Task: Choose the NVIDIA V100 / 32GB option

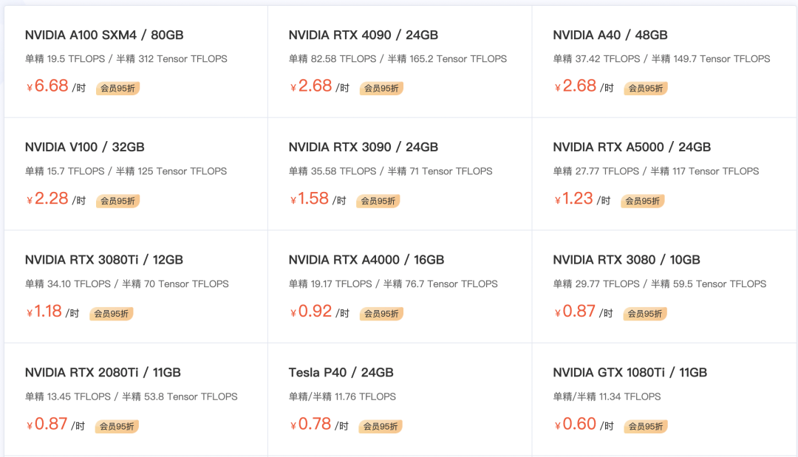Action: [x=84, y=147]
